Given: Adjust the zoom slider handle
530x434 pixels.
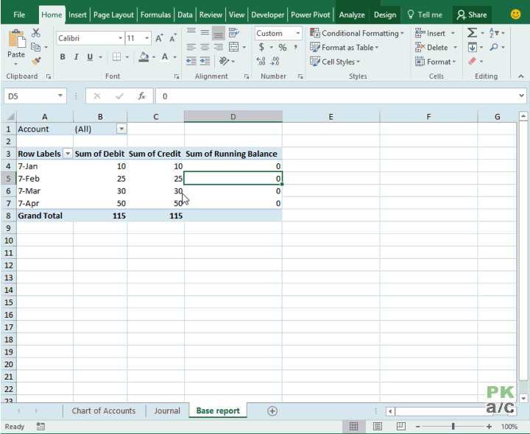Looking at the screenshot, I should [453, 427].
